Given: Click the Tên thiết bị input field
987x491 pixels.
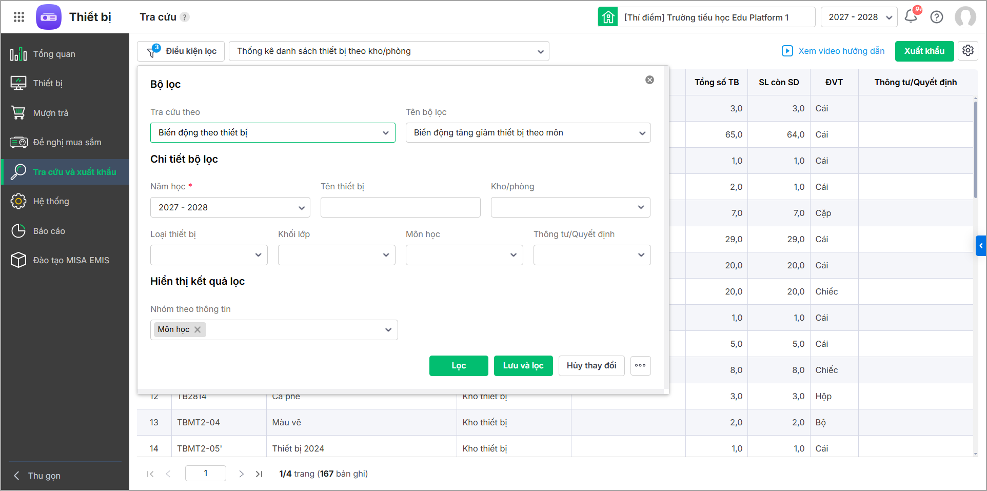Looking at the screenshot, I should click(x=400, y=208).
